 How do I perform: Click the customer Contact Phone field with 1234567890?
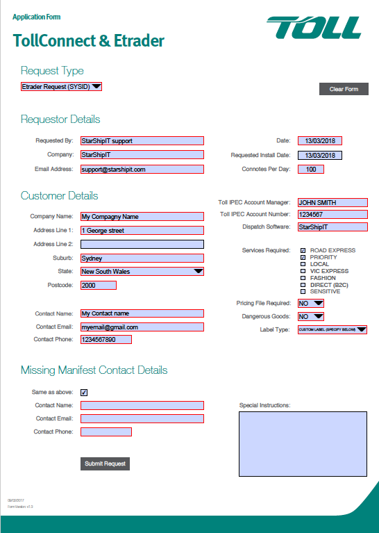coord(106,340)
